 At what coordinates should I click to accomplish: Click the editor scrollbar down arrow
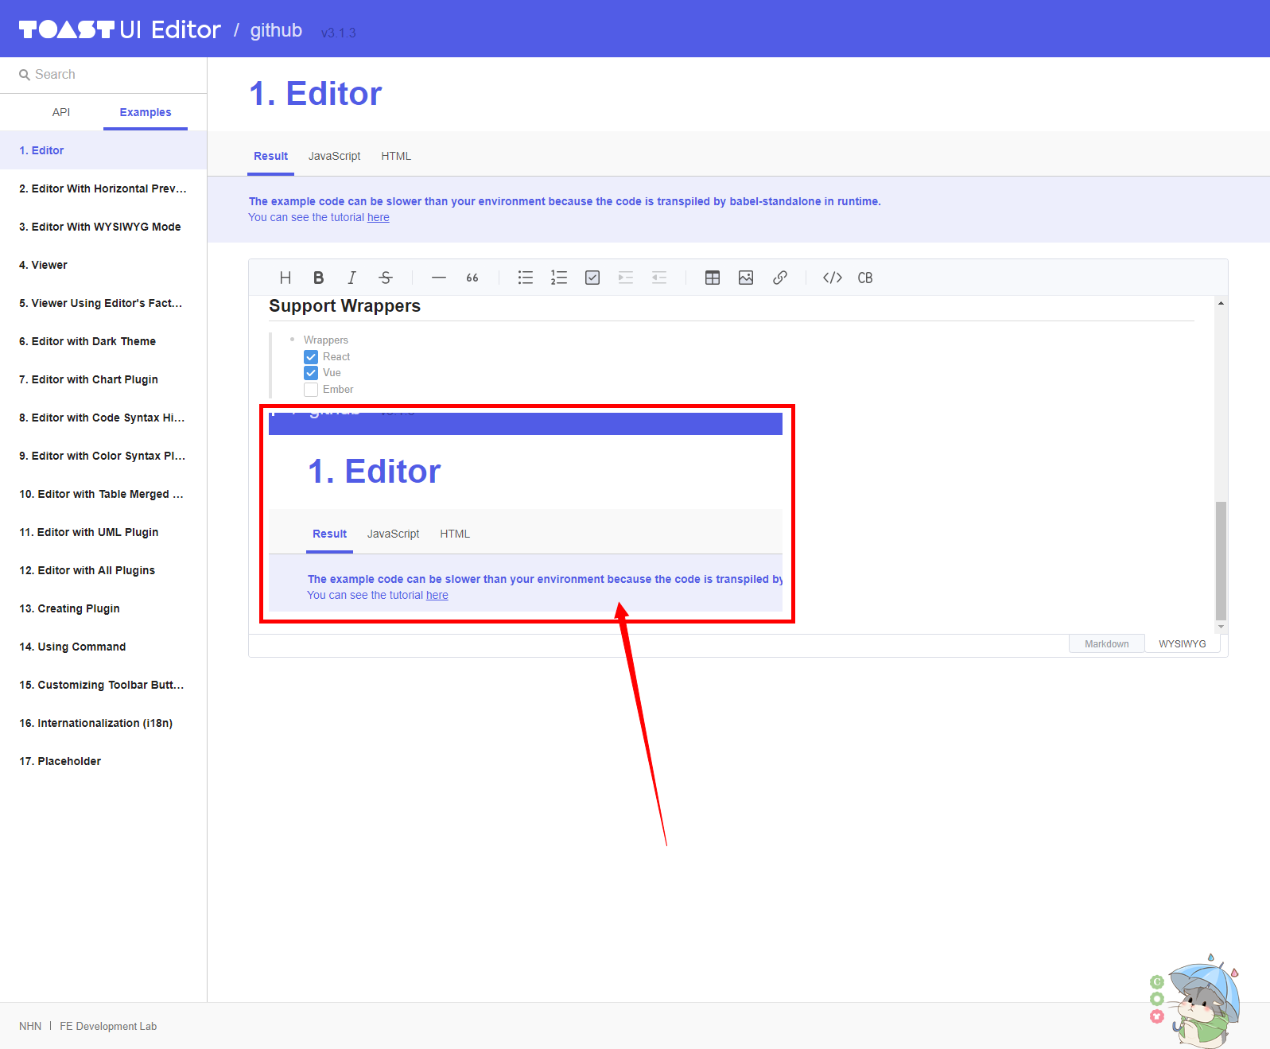click(1221, 627)
